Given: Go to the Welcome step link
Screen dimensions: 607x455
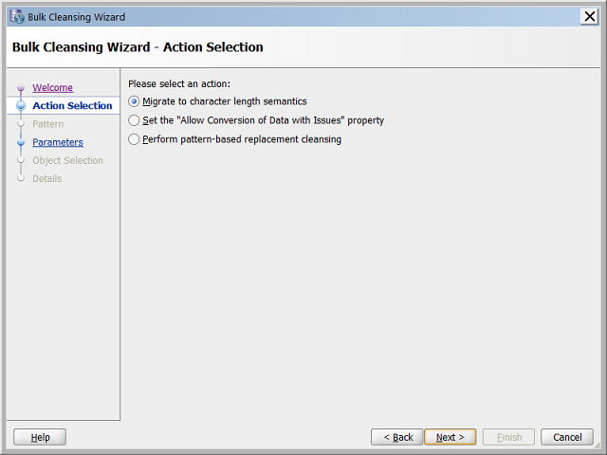Looking at the screenshot, I should pyautogui.click(x=52, y=88).
